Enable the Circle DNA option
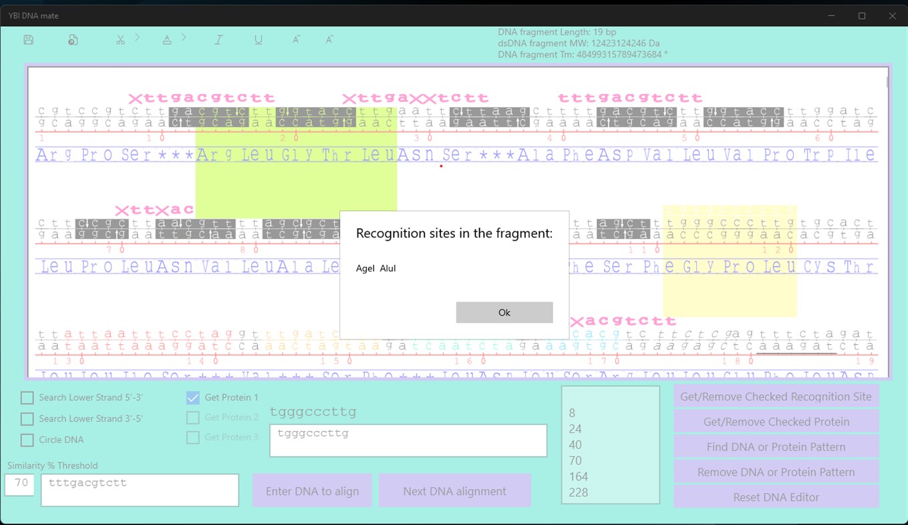 tap(27, 440)
